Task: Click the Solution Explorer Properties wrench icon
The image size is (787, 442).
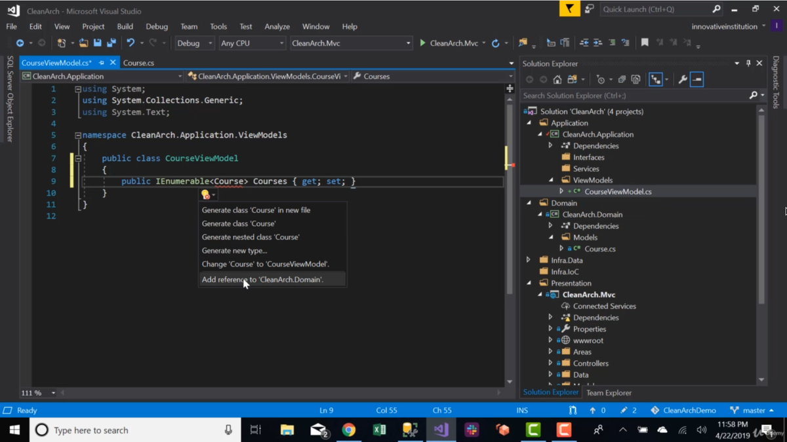Action: (682, 79)
